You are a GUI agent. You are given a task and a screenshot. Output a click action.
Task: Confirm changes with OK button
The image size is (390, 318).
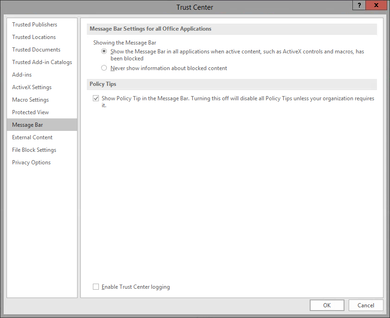point(327,305)
